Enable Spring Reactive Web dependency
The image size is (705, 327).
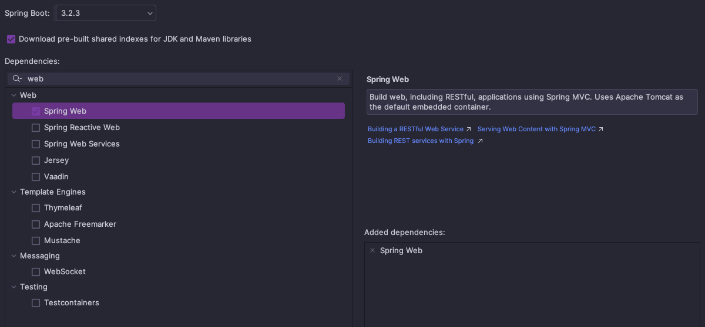(x=36, y=127)
